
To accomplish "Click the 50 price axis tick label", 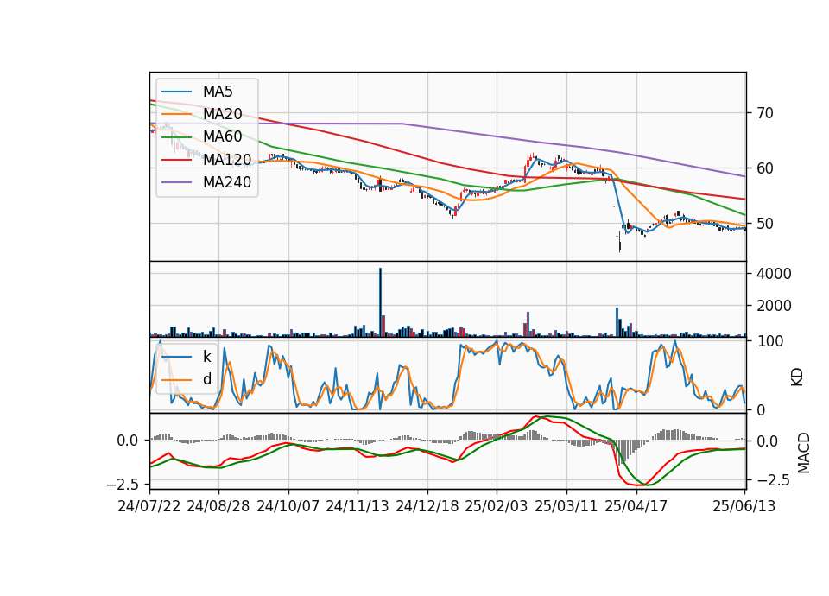I will (765, 224).
